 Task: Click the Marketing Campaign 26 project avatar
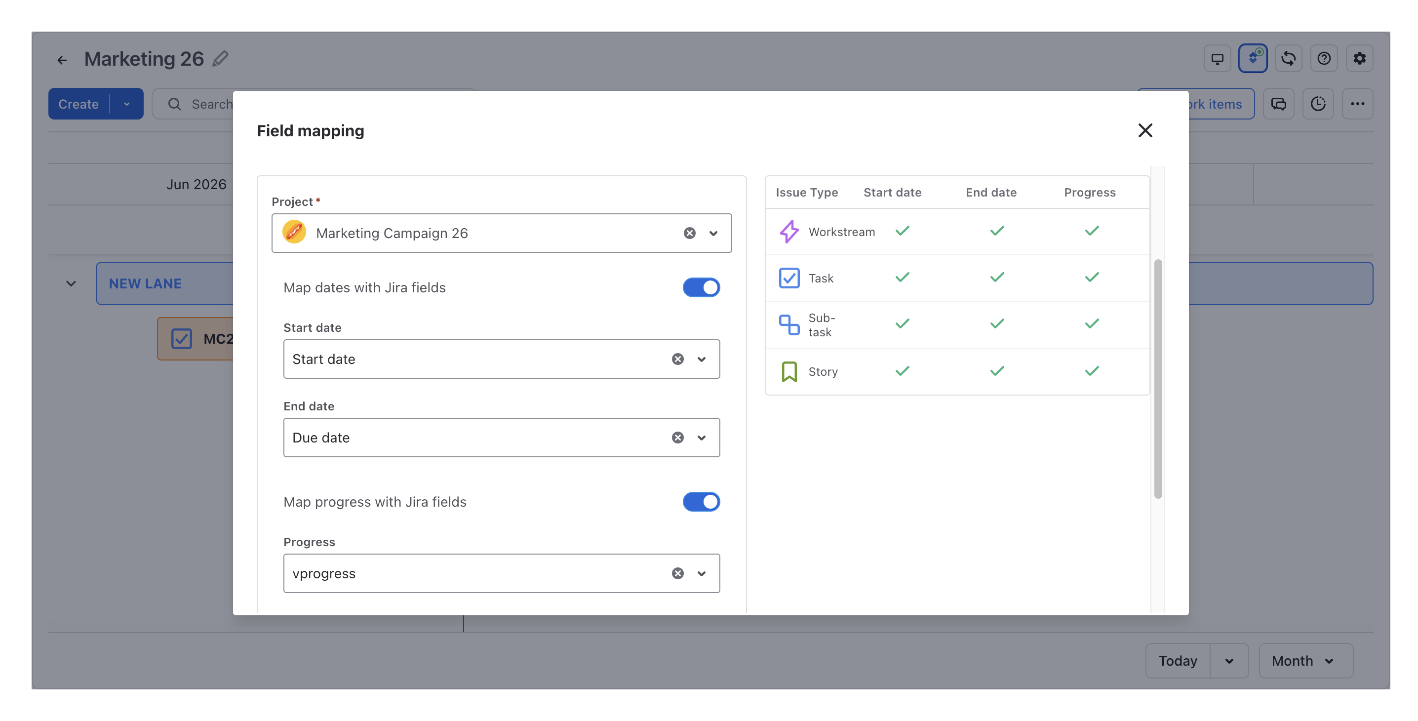point(294,233)
